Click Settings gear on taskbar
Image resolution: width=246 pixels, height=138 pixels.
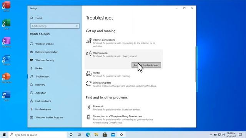[121, 135]
